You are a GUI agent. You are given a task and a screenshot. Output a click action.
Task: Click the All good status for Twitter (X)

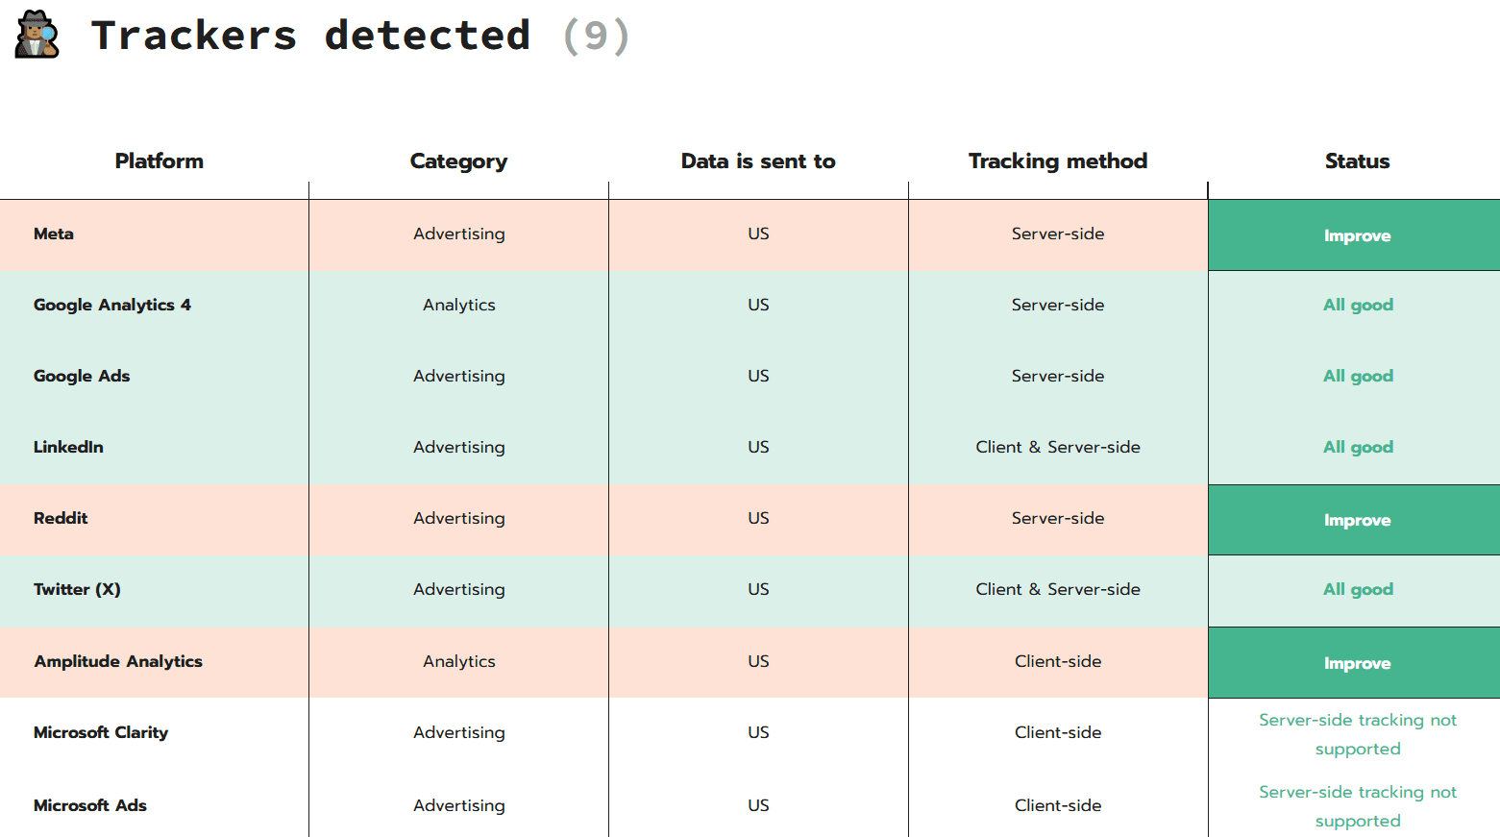point(1357,589)
